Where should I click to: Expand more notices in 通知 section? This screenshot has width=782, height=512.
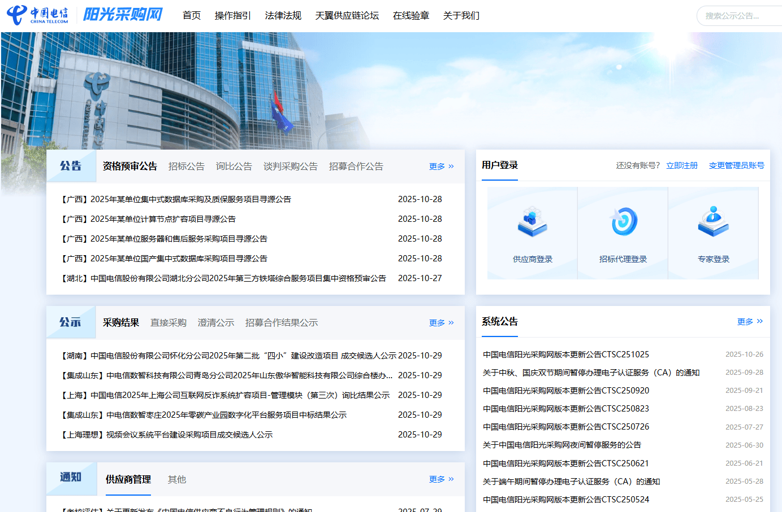pyautogui.click(x=441, y=479)
